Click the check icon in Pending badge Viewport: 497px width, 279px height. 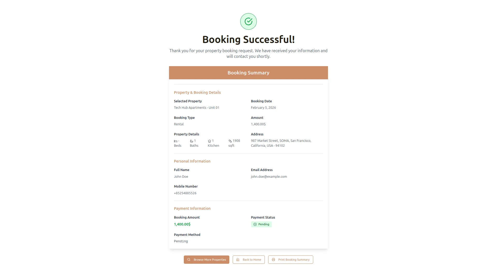(255, 224)
